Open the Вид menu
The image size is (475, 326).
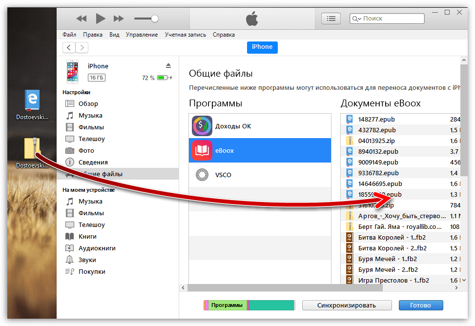(x=114, y=35)
